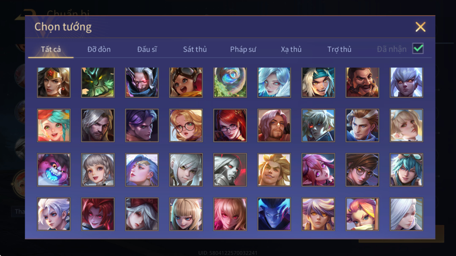Filter by Pháp sư heroes
The width and height of the screenshot is (456, 256).
243,49
